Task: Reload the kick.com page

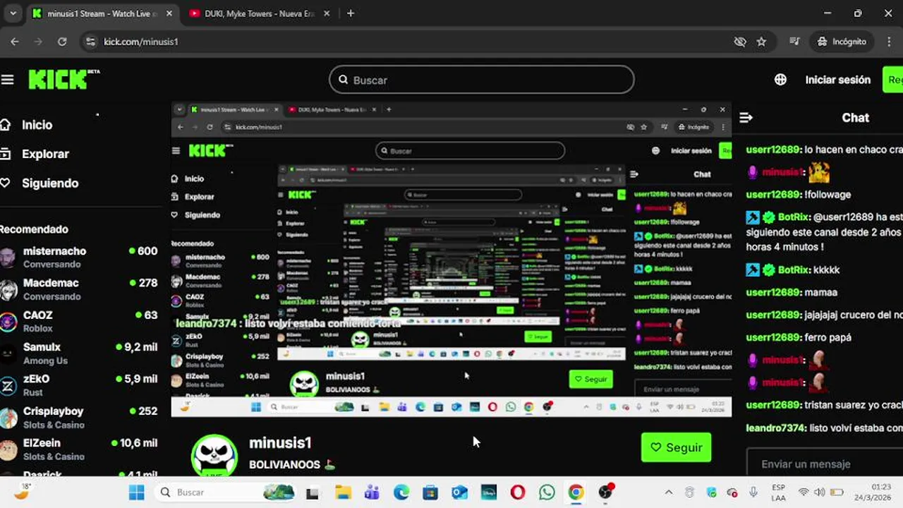Action: pos(62,42)
